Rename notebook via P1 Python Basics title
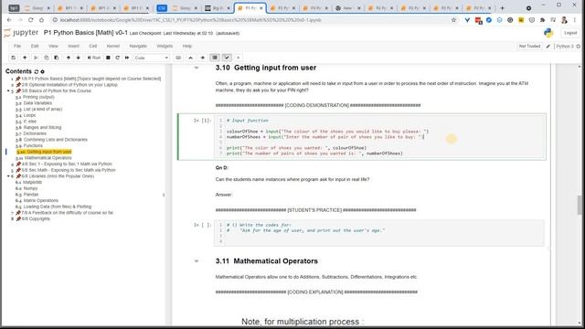The height and width of the screenshot is (329, 585). (x=85, y=33)
